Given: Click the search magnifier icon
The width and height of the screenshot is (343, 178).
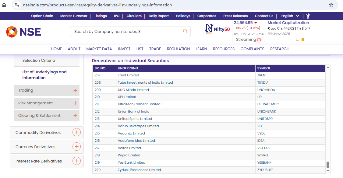Looking at the screenshot, I should [x=185, y=31].
